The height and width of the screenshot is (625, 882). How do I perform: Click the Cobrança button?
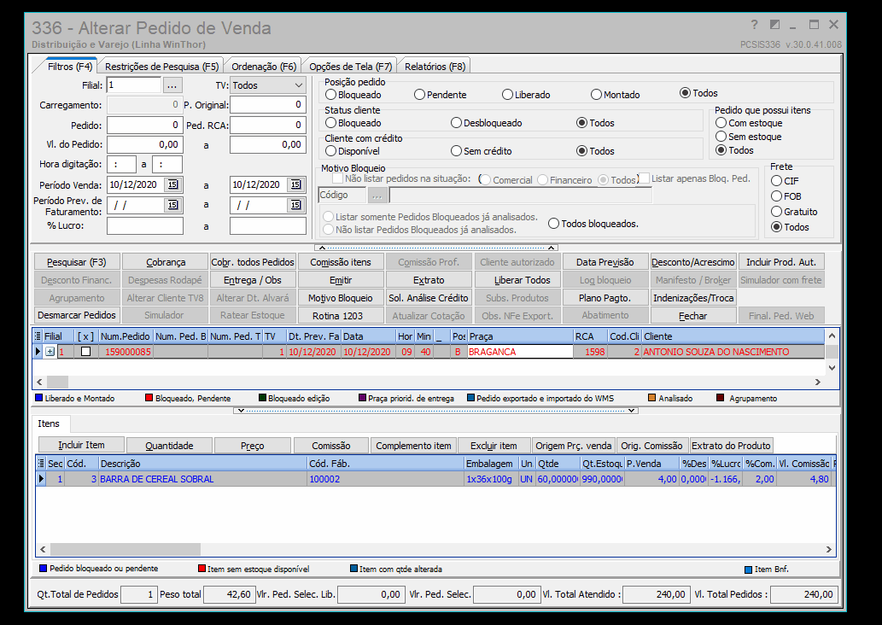pos(166,262)
